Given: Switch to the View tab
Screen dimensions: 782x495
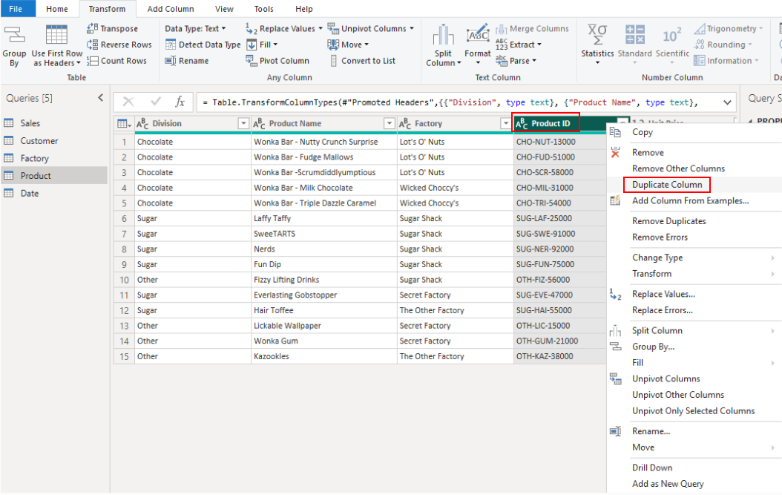Looking at the screenshot, I should tap(224, 8).
